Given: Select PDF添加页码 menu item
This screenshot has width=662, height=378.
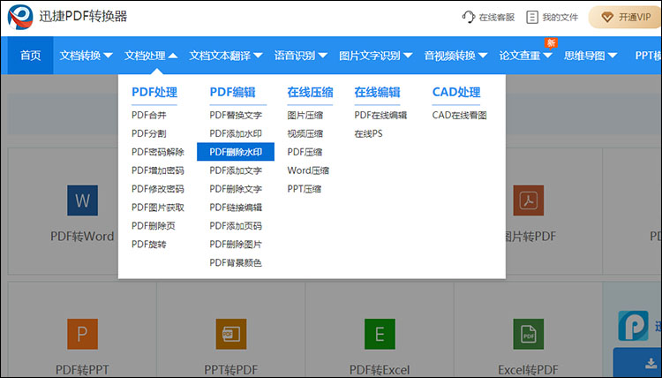Looking at the screenshot, I should pyautogui.click(x=236, y=226).
